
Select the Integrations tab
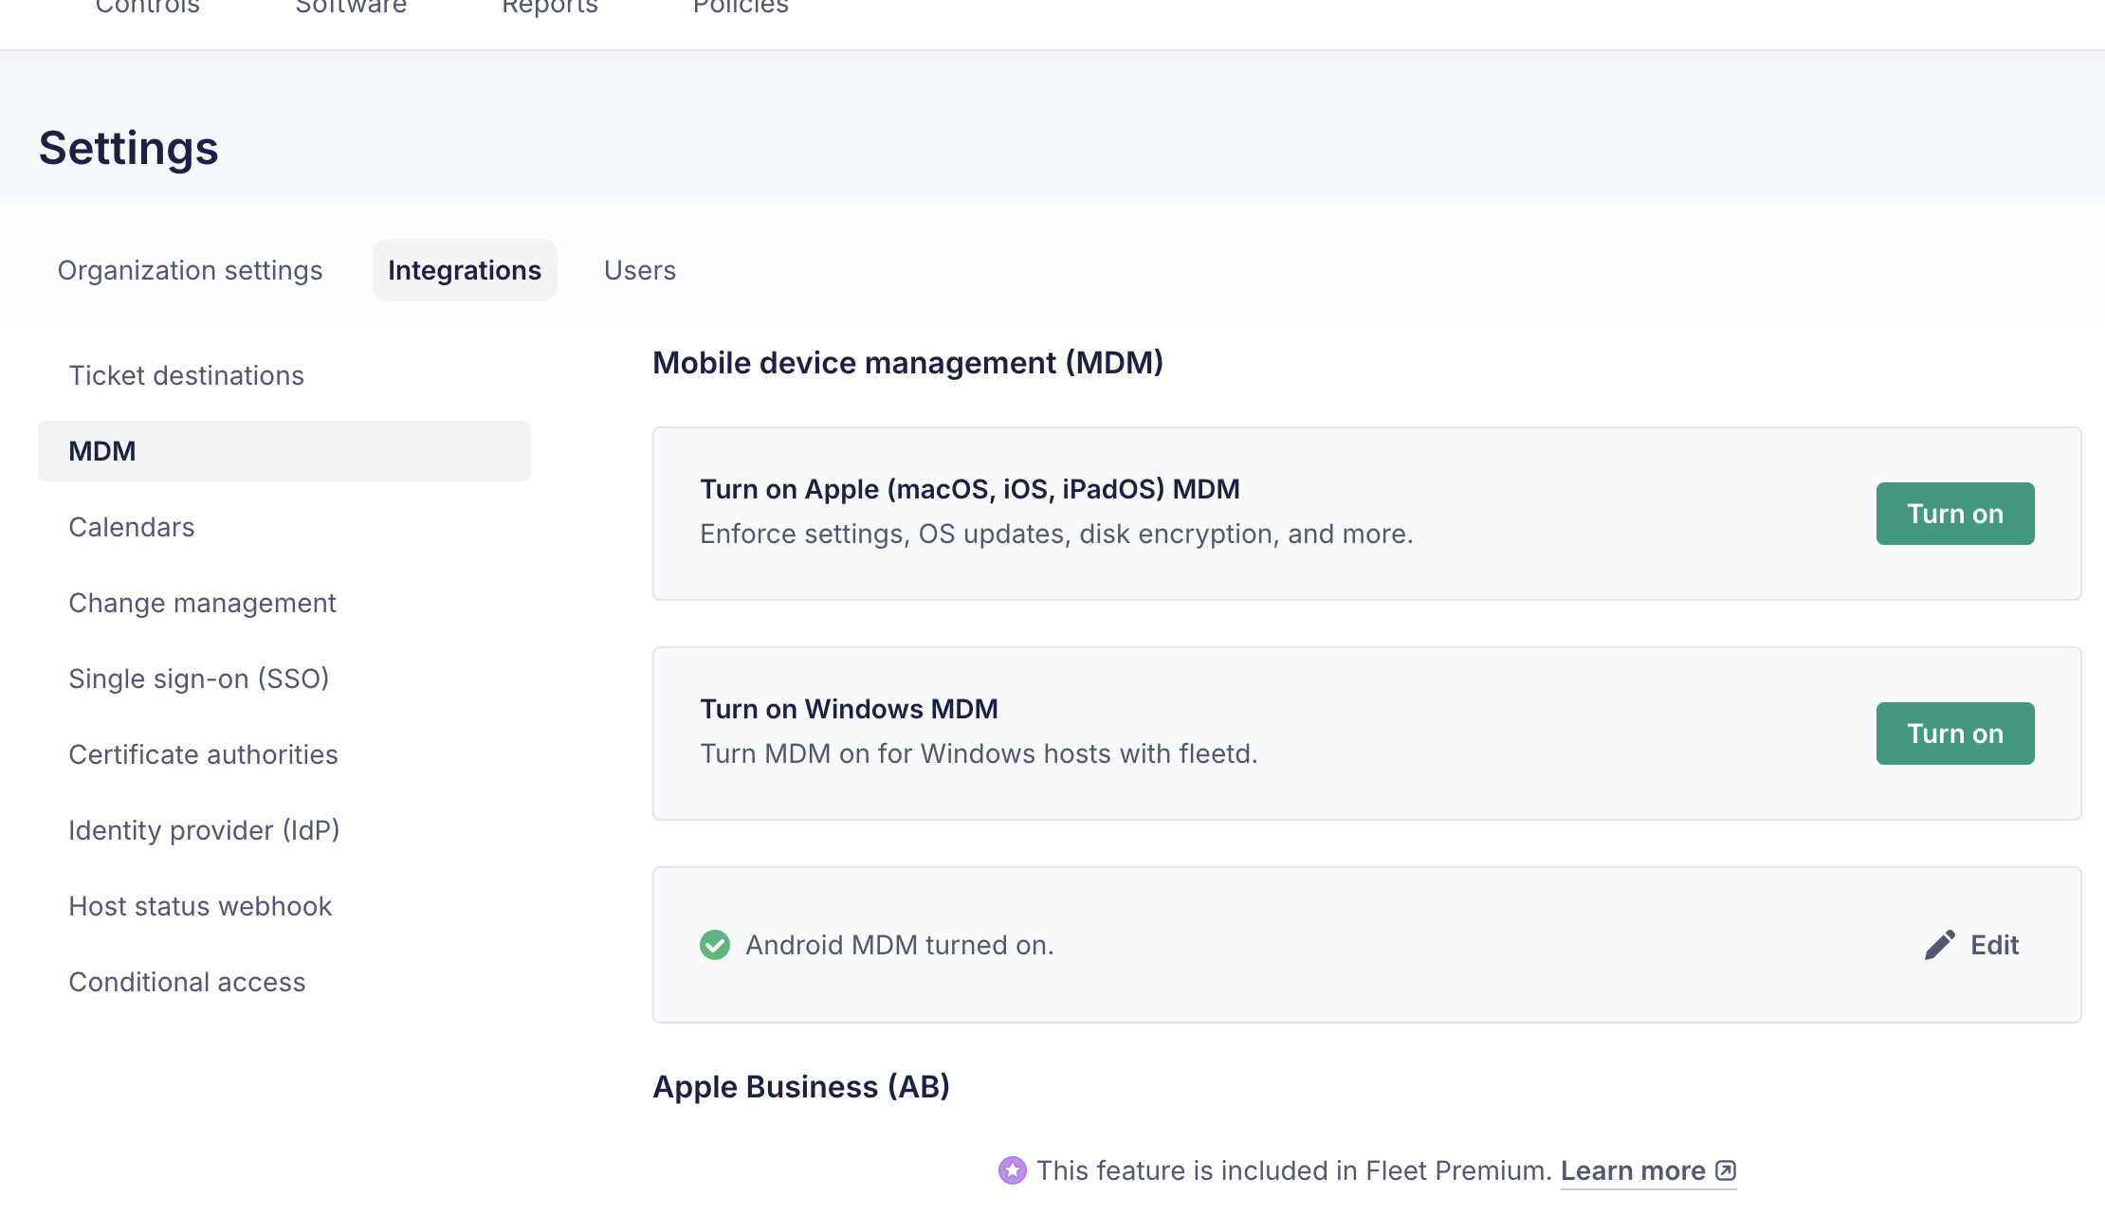pyautogui.click(x=465, y=270)
